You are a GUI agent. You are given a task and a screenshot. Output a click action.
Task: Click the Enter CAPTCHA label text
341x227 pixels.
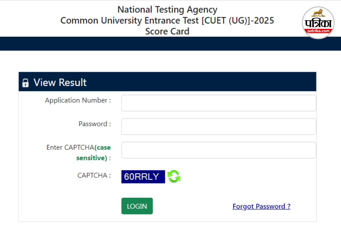coord(70,148)
